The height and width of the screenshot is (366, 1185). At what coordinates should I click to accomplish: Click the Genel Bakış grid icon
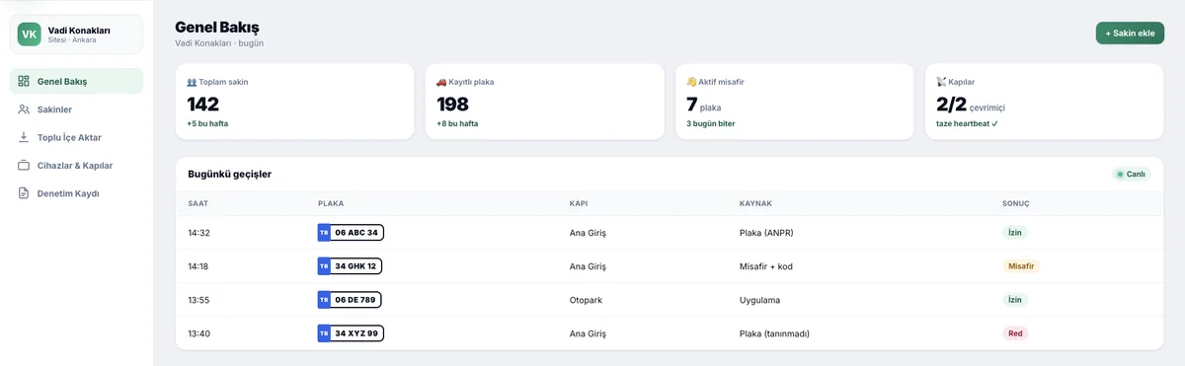click(24, 81)
